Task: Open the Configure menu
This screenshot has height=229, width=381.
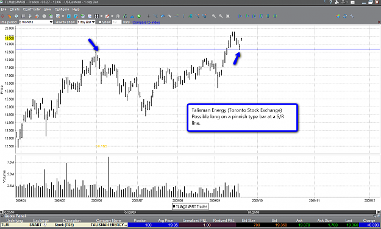Action: point(62,9)
